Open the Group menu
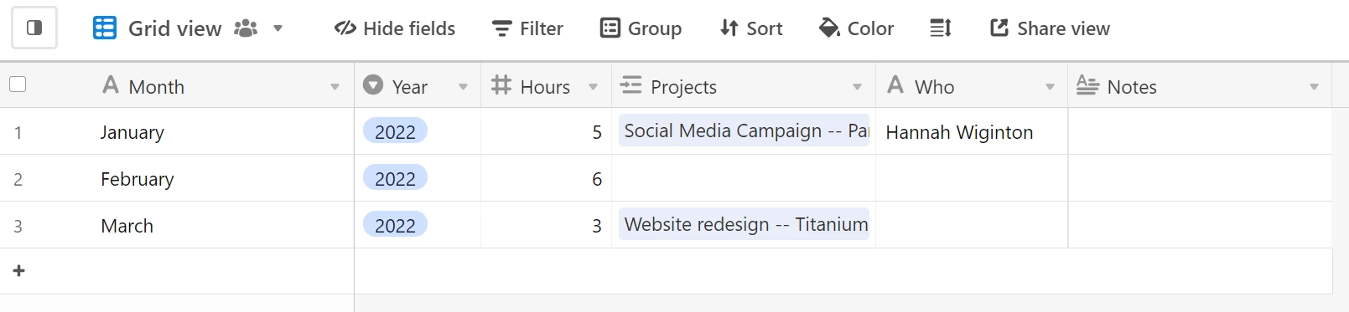1349x312 pixels. coord(641,28)
